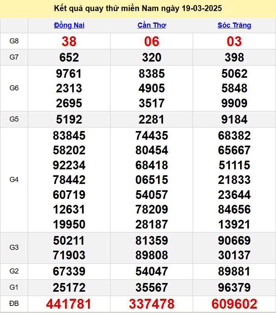Viewport: 276px width, 313px height.
Task: Click G6 number 9909
Action: pos(234,103)
